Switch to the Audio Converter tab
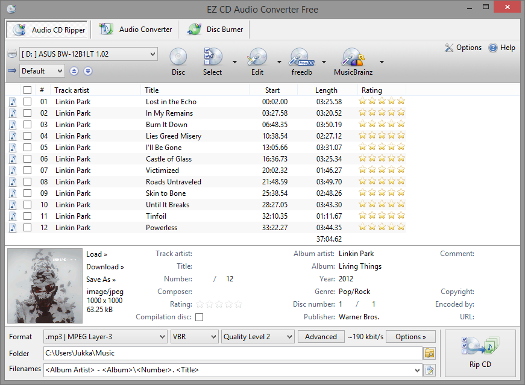The width and height of the screenshot is (525, 385). (135, 30)
